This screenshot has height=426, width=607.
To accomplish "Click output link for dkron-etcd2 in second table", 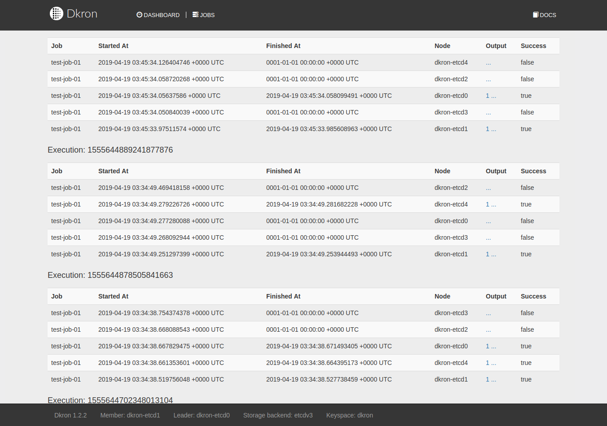I will pos(488,188).
